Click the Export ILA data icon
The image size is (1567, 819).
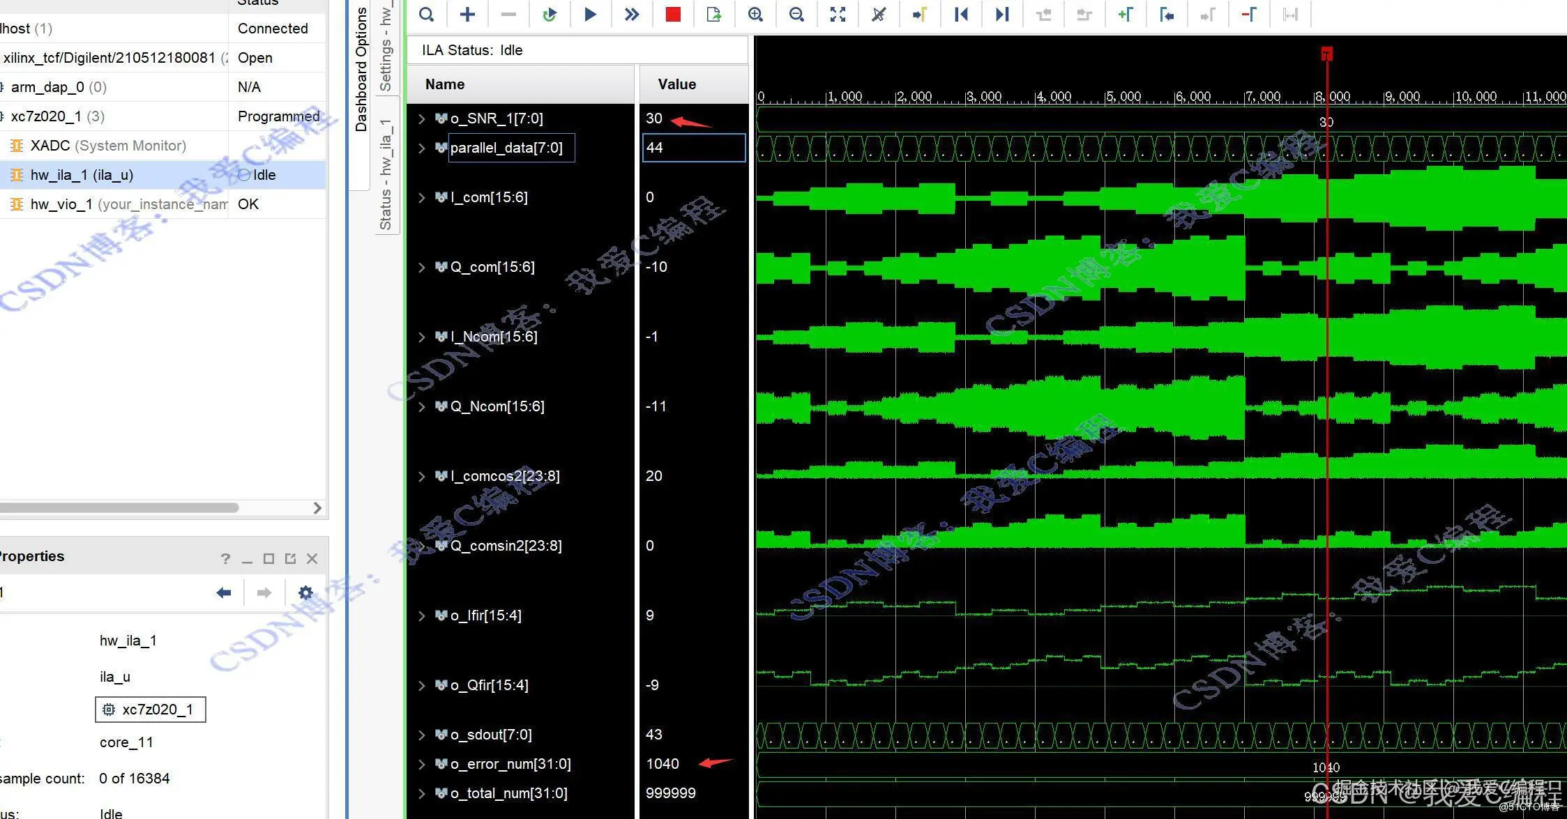click(x=713, y=14)
